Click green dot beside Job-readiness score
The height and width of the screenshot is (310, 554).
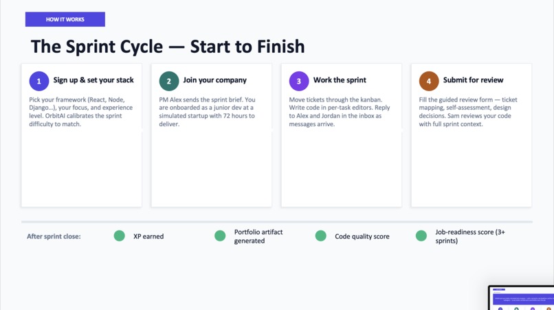(421, 236)
